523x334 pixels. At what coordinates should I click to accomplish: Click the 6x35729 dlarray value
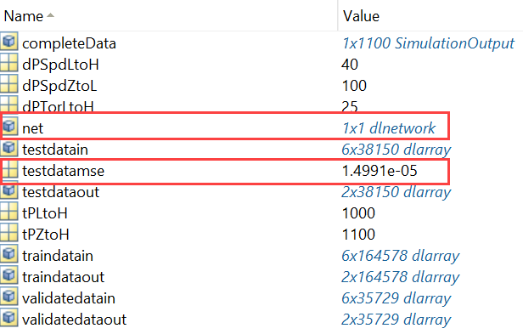[396, 298]
